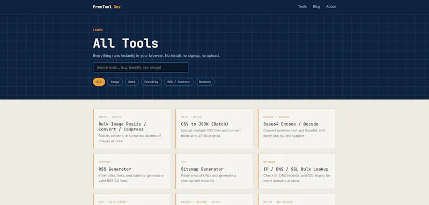Click the ENCODE · DECODE tag on Base64 card
Screen dimensions: 429x205
click(276, 117)
